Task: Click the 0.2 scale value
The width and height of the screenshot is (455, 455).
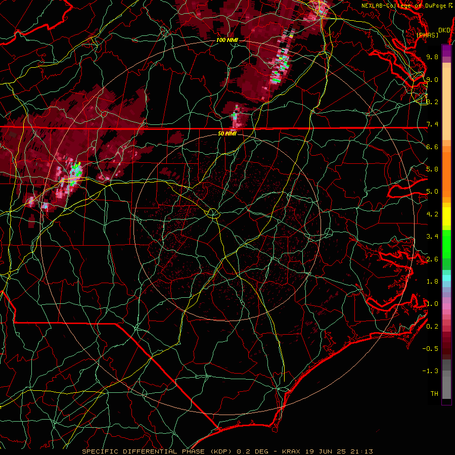Action: (432, 327)
